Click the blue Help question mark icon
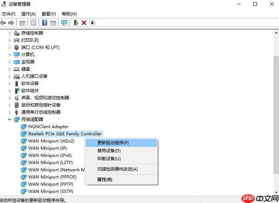This screenshot has width=279, height=203. pyautogui.click(x=45, y=23)
